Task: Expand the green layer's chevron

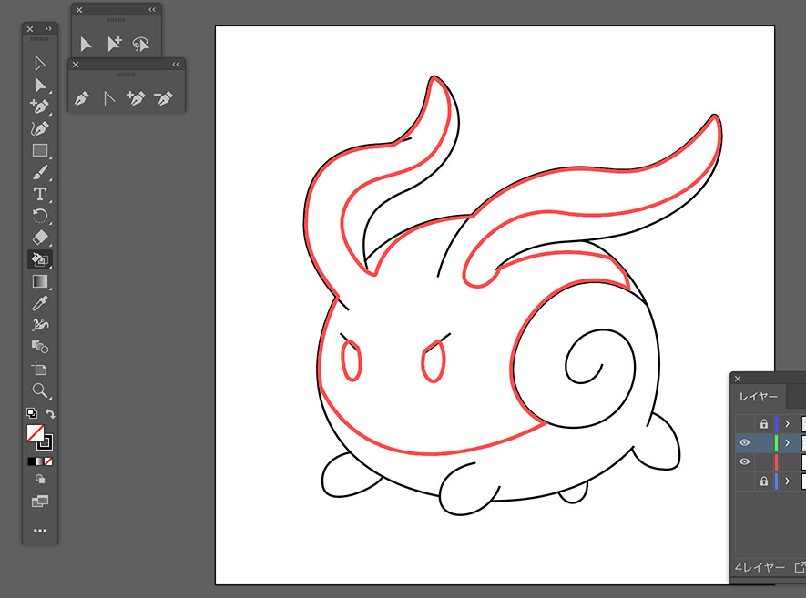Action: [x=787, y=442]
